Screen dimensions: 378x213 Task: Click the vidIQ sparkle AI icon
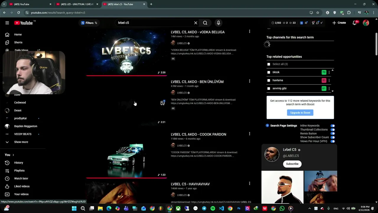coord(322,23)
